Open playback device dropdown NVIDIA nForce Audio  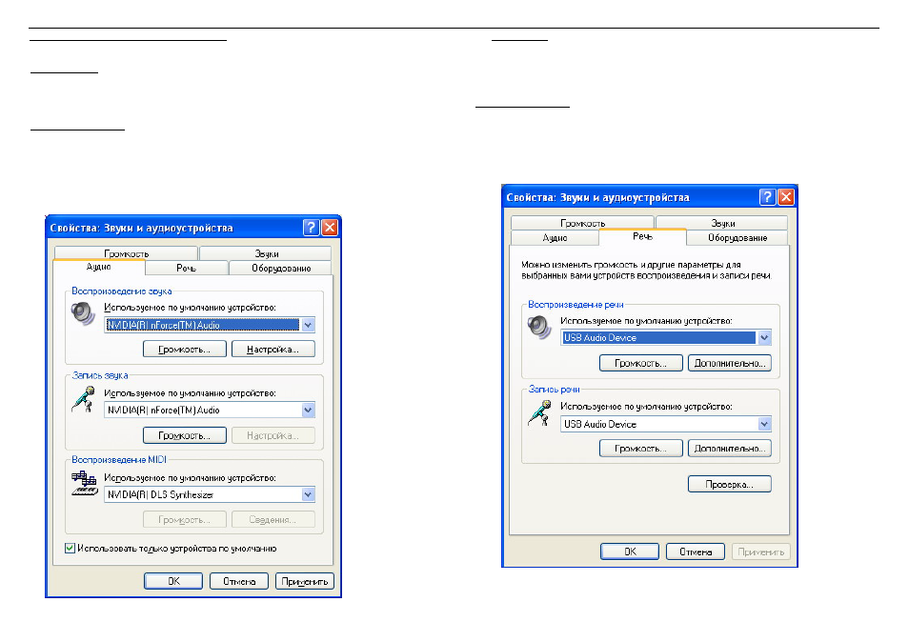pyautogui.click(x=308, y=325)
